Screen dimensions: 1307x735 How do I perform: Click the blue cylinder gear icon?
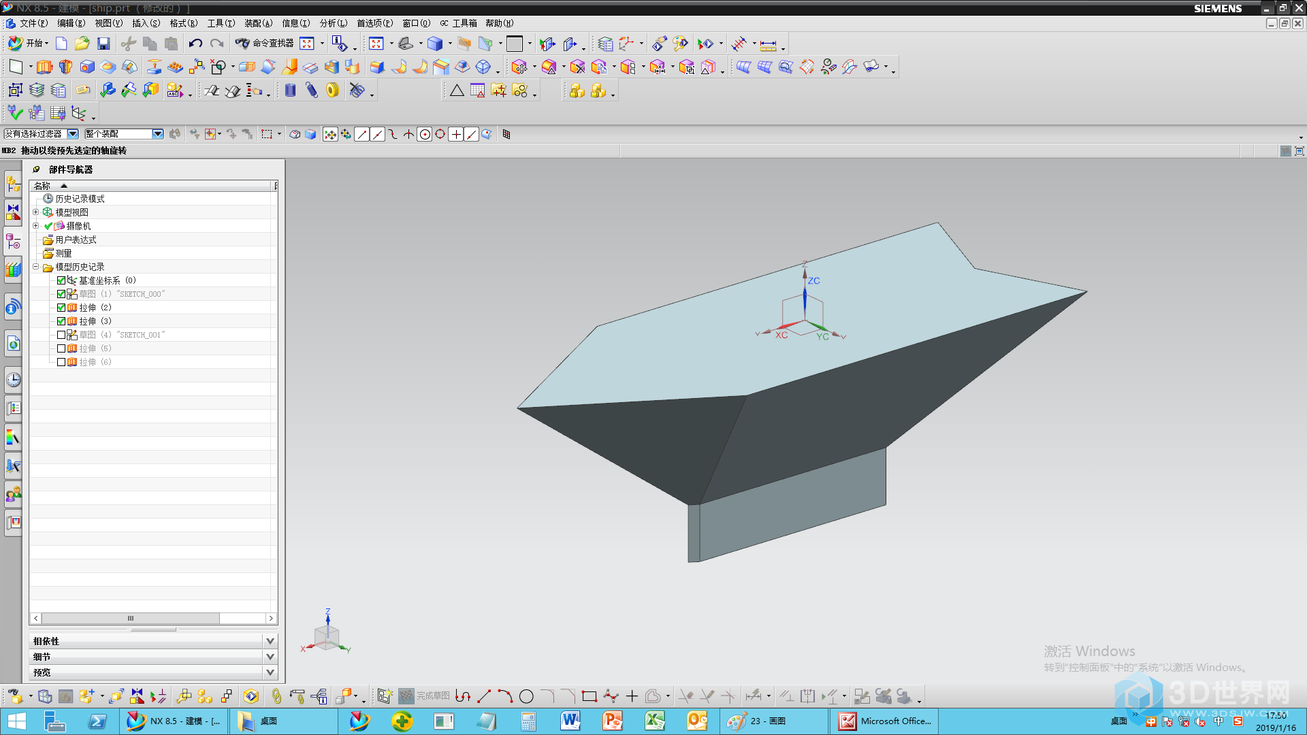pos(291,91)
